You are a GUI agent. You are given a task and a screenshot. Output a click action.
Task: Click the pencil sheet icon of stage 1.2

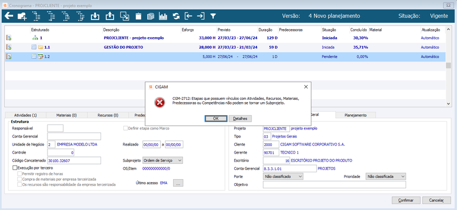40,57
